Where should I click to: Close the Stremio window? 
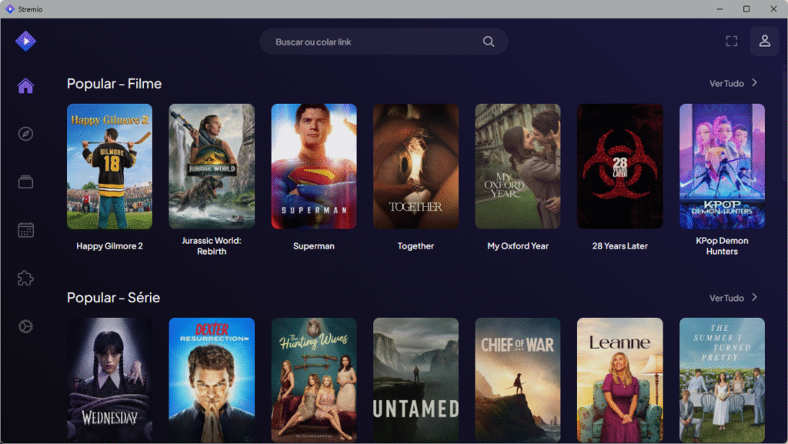coord(773,9)
